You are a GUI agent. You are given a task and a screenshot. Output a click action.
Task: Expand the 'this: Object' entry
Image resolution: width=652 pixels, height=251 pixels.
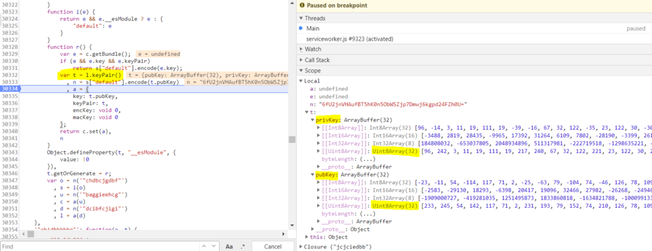307,237
